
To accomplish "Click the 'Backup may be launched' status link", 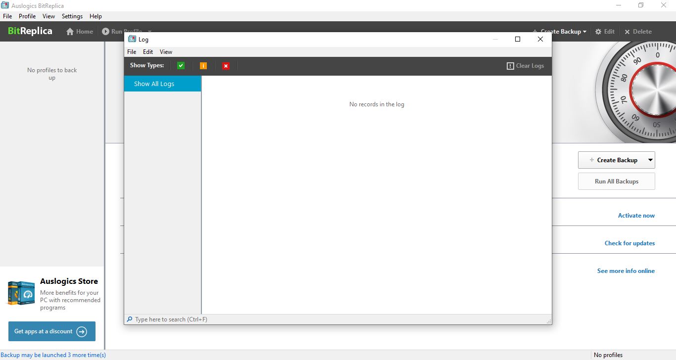I will (x=53, y=355).
